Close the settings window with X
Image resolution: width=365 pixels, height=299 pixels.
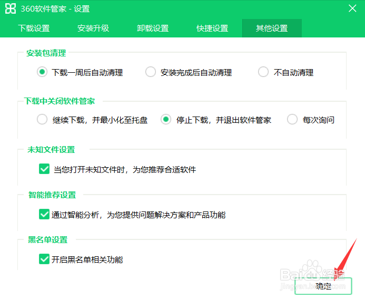(x=352, y=8)
